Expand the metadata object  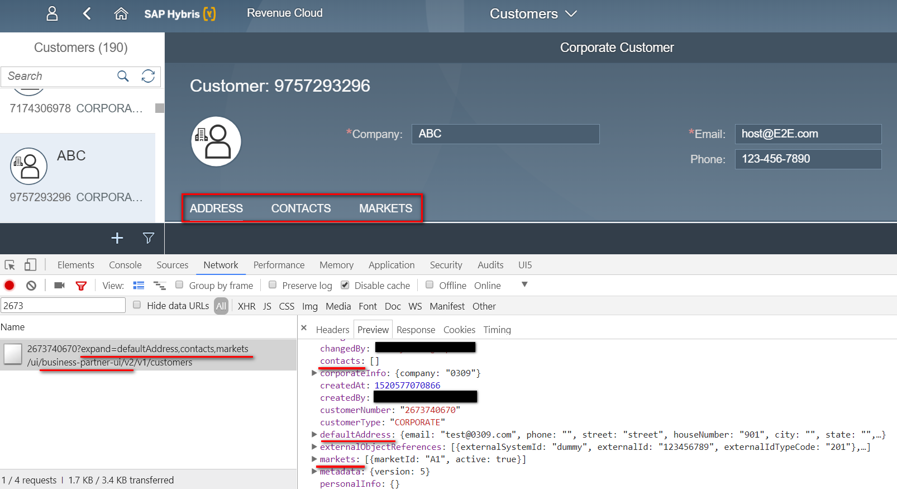[x=314, y=471]
